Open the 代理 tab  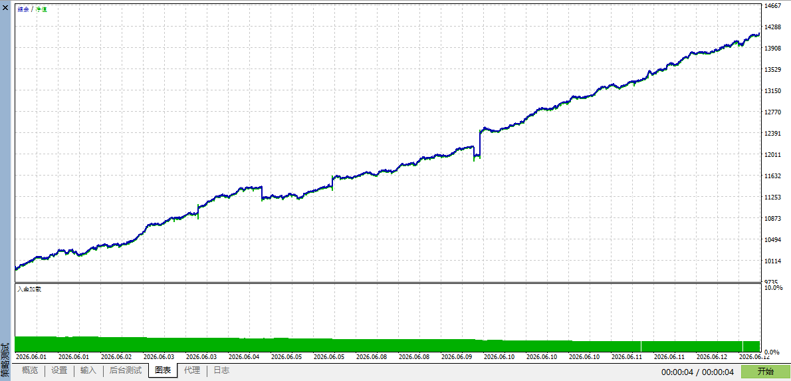pyautogui.click(x=191, y=371)
